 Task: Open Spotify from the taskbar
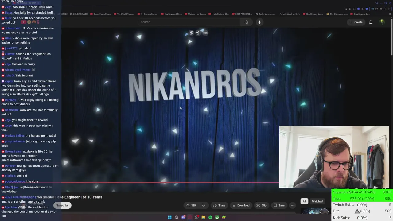[210, 217]
